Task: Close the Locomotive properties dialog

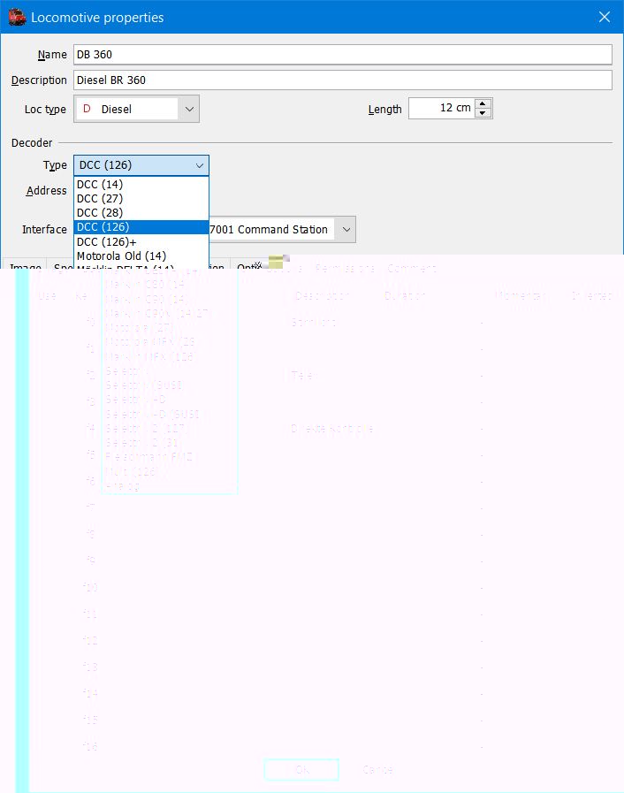Action: click(605, 17)
